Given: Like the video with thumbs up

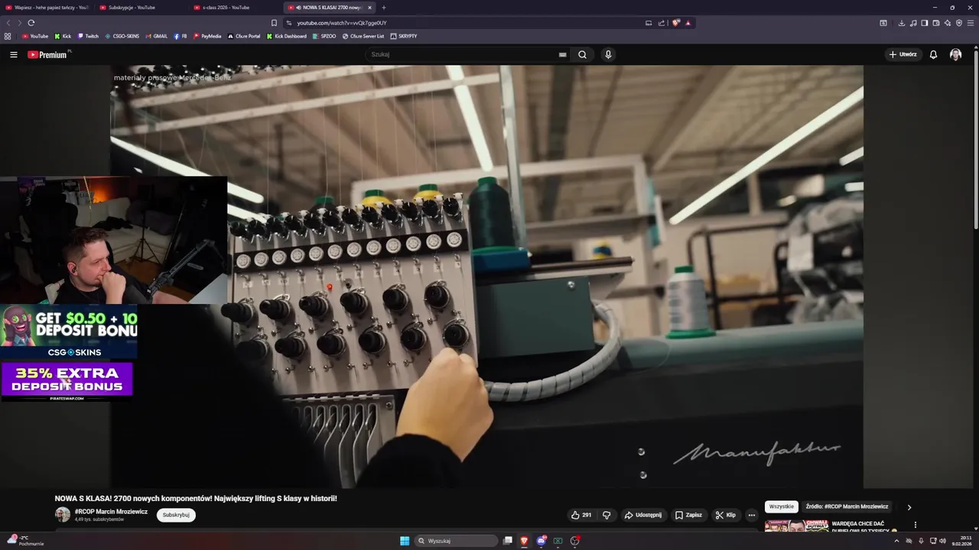Looking at the screenshot, I should pyautogui.click(x=581, y=515).
